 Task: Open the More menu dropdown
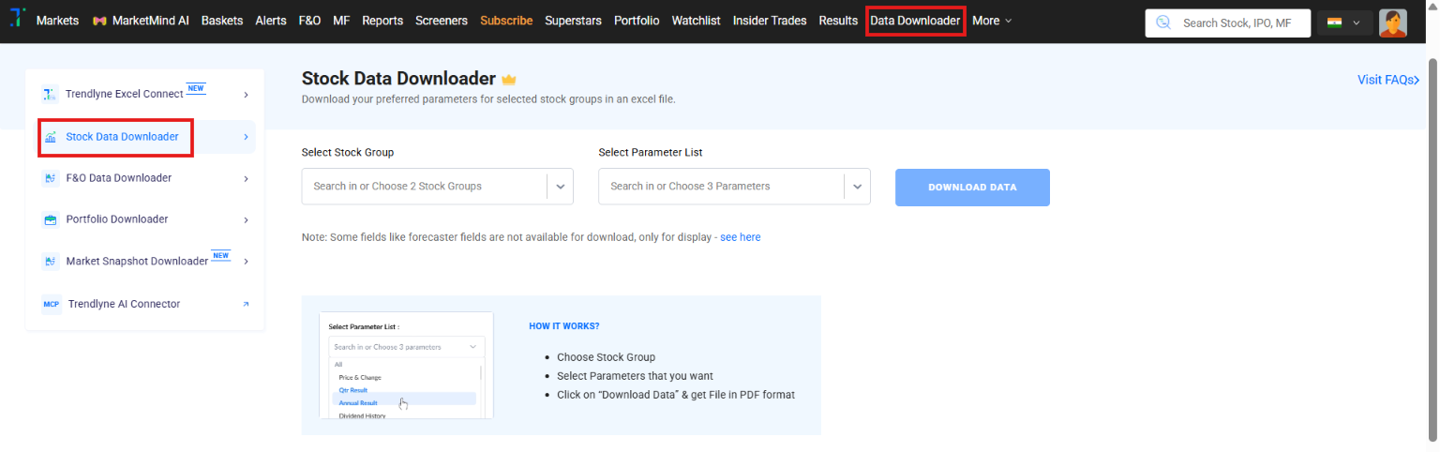coord(992,21)
